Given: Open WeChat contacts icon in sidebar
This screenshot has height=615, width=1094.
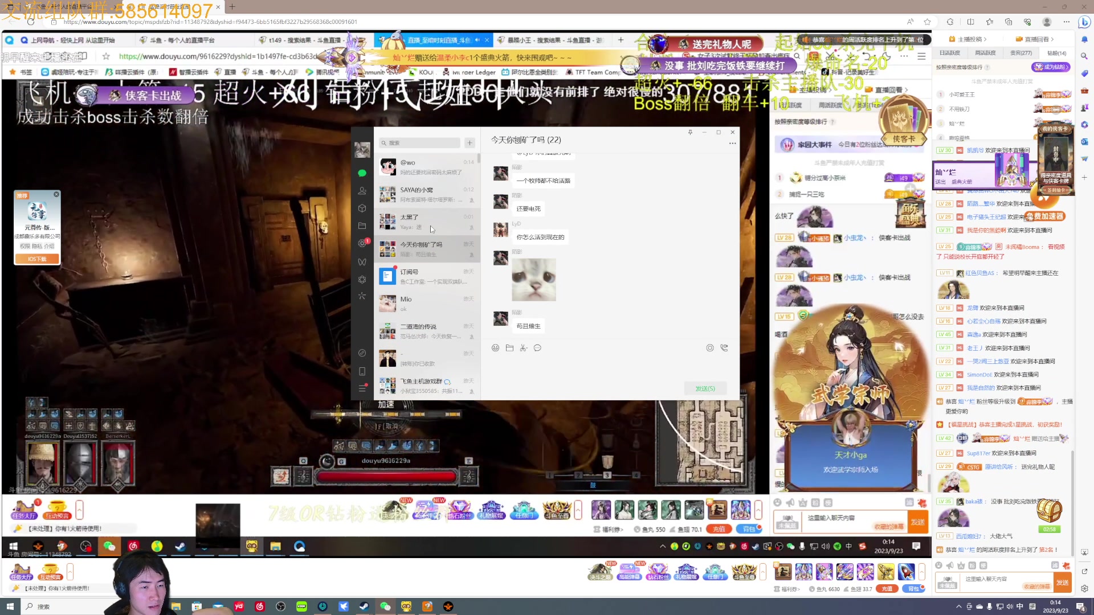Looking at the screenshot, I should pyautogui.click(x=362, y=191).
